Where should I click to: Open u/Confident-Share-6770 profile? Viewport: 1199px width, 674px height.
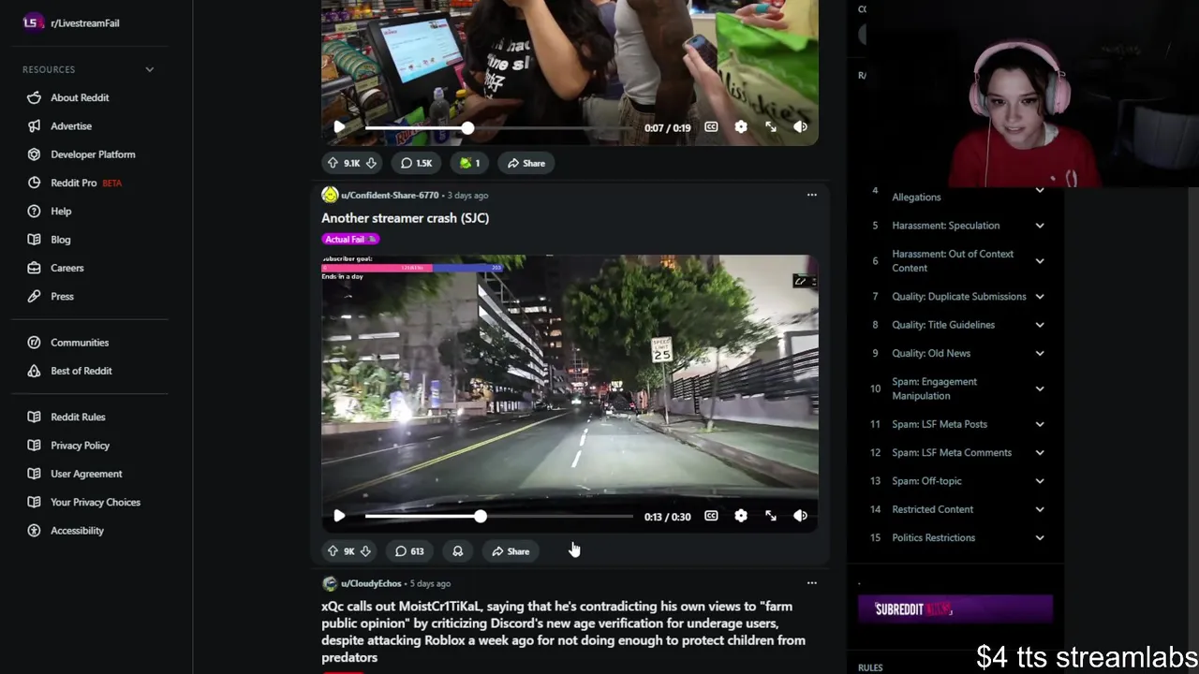coord(390,195)
